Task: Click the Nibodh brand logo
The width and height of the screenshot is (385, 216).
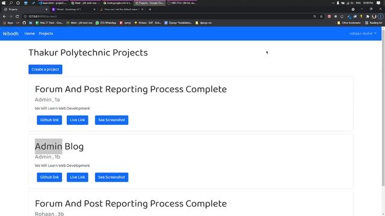Action: [x=11, y=34]
